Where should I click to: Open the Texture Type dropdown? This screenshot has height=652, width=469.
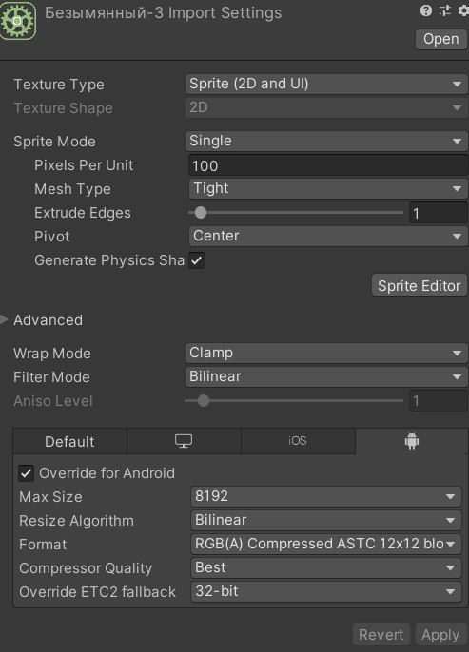click(326, 84)
